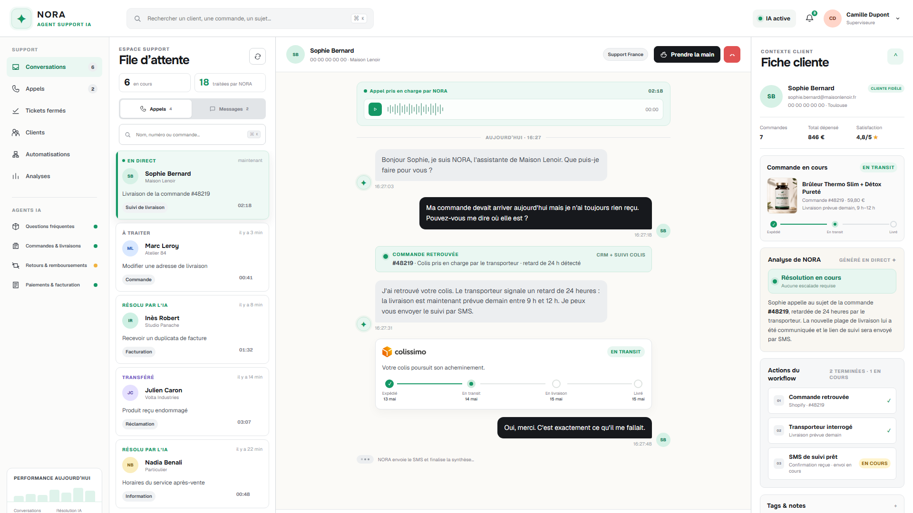Click the Commandes & livraisons agent icon
Screen dimensions: 913x513
[x=16, y=246]
